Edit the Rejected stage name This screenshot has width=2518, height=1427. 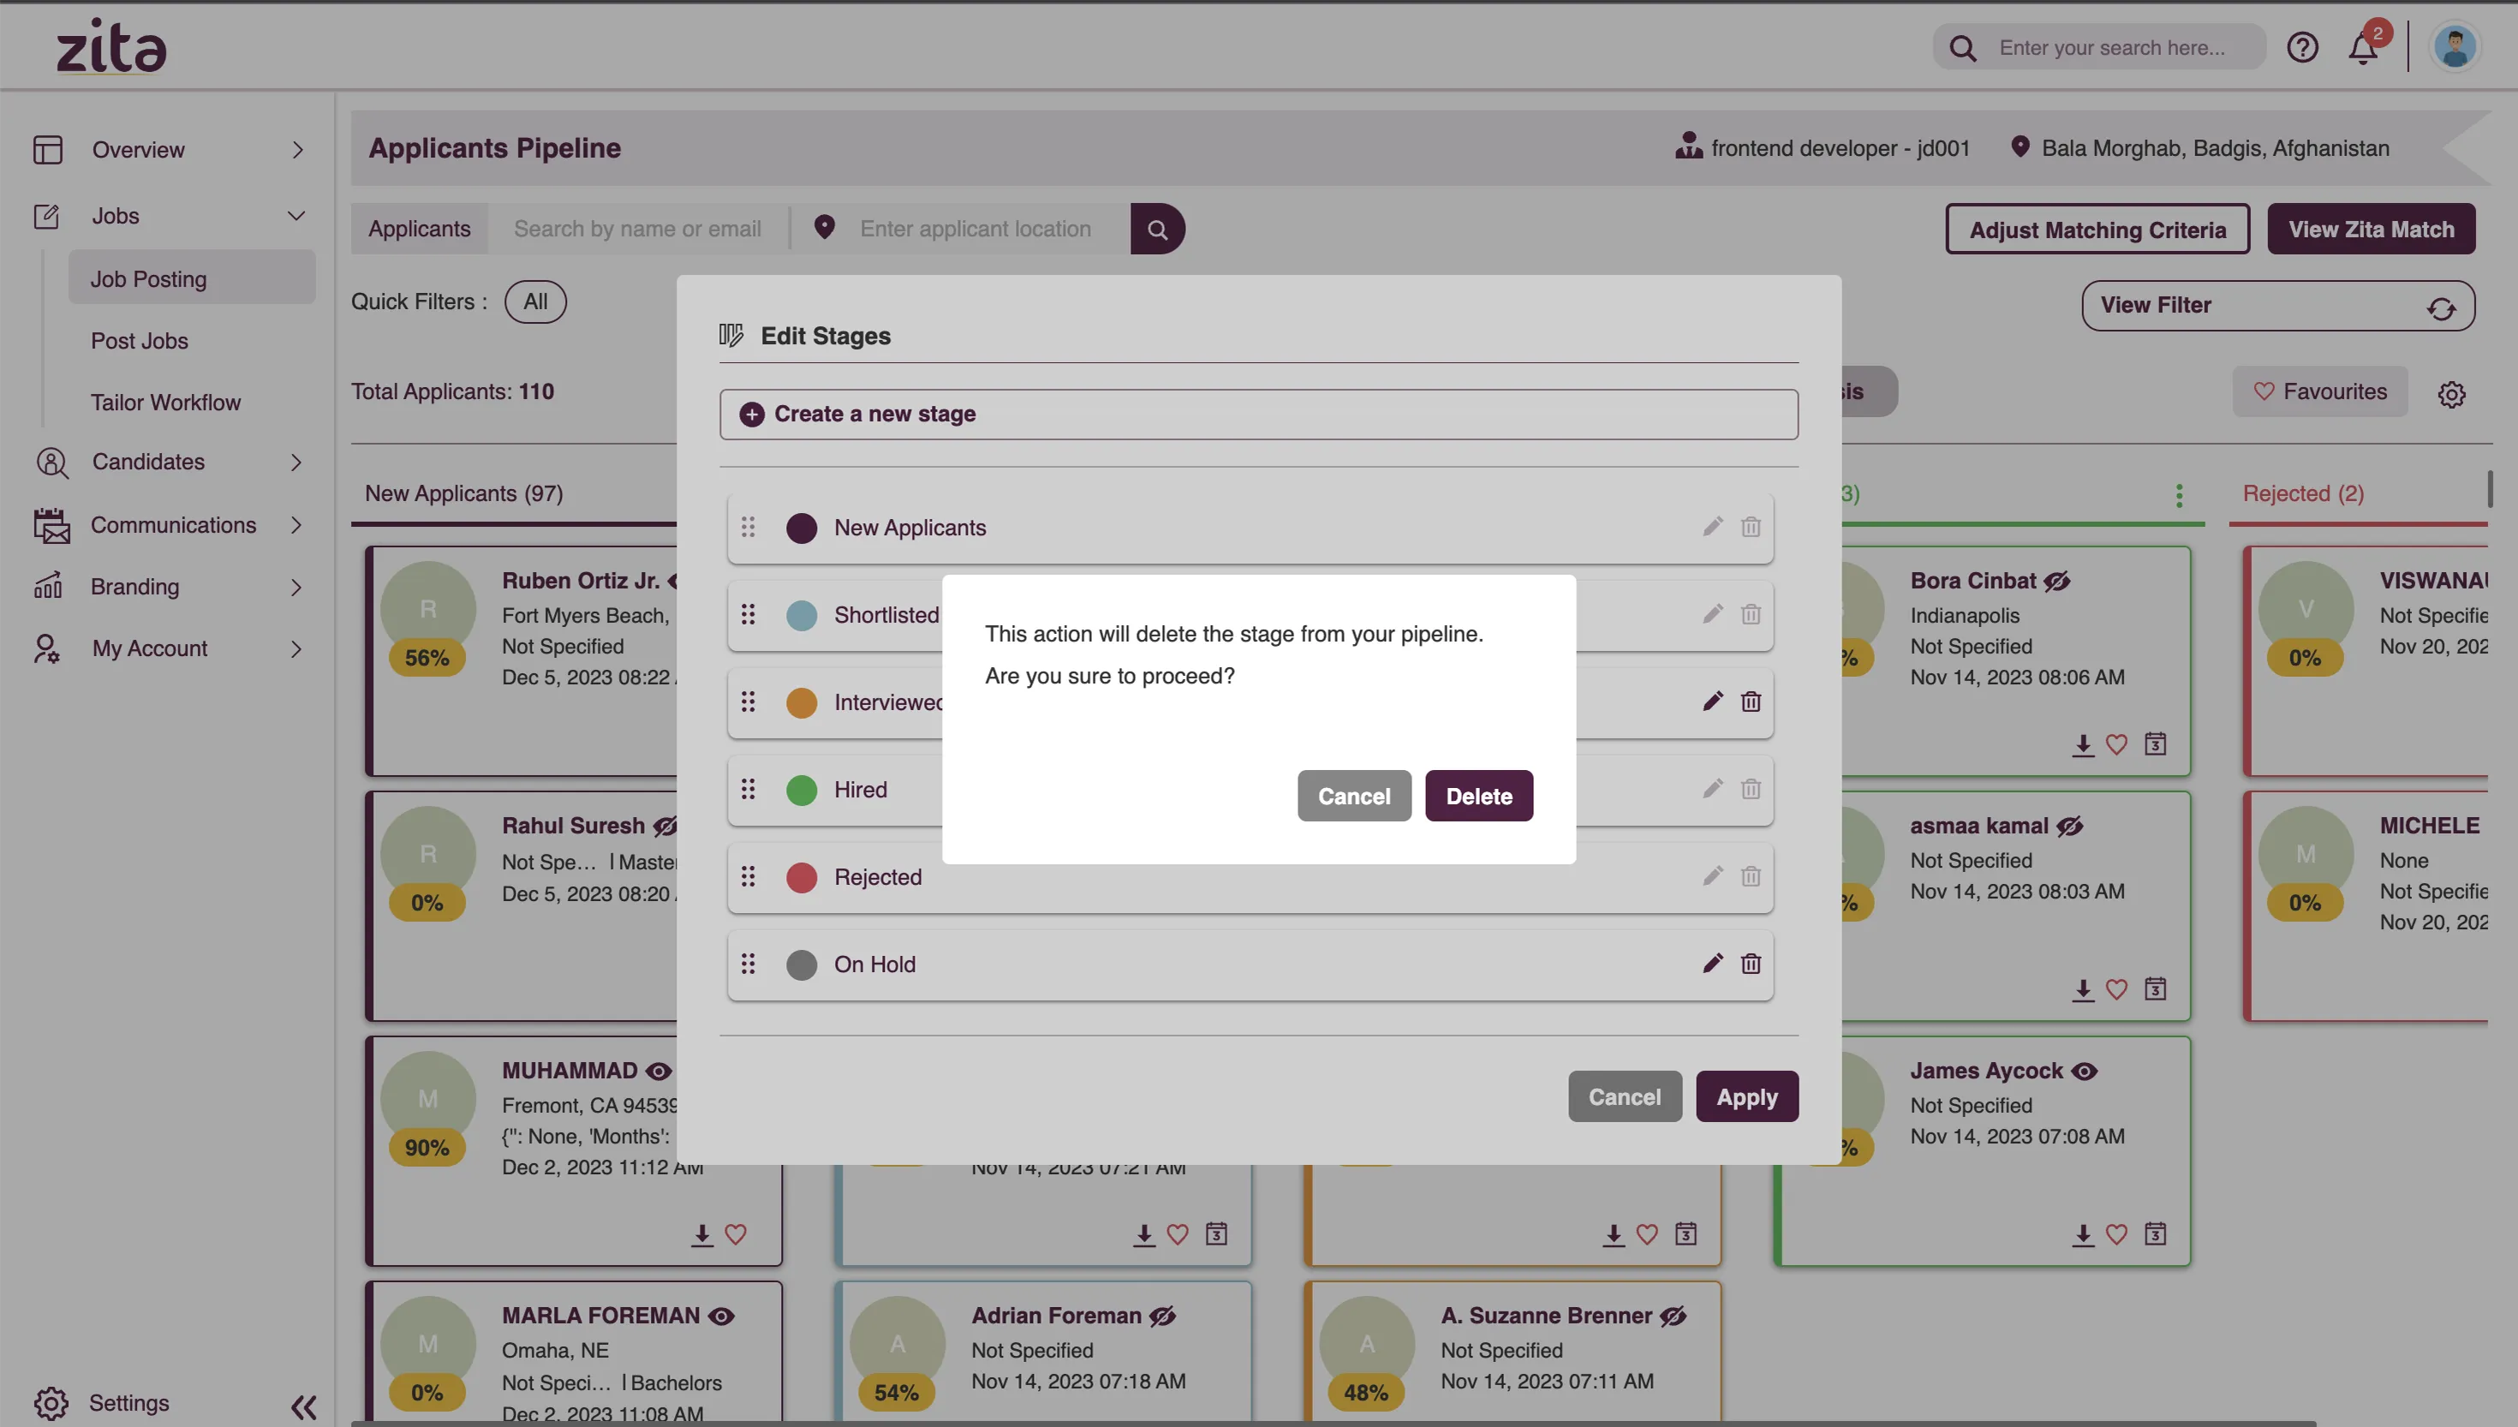[1713, 876]
